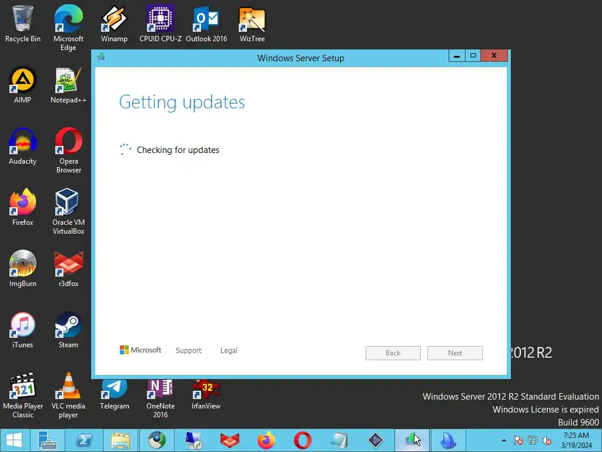This screenshot has height=452, width=602.
Task: Select the IrfanView desktop shortcut
Action: (206, 395)
